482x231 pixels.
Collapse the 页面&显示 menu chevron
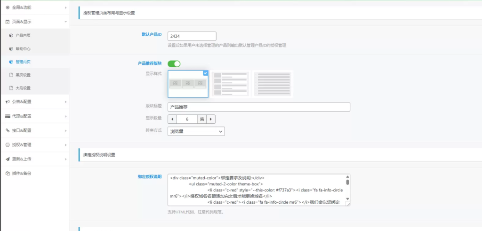(x=66, y=22)
